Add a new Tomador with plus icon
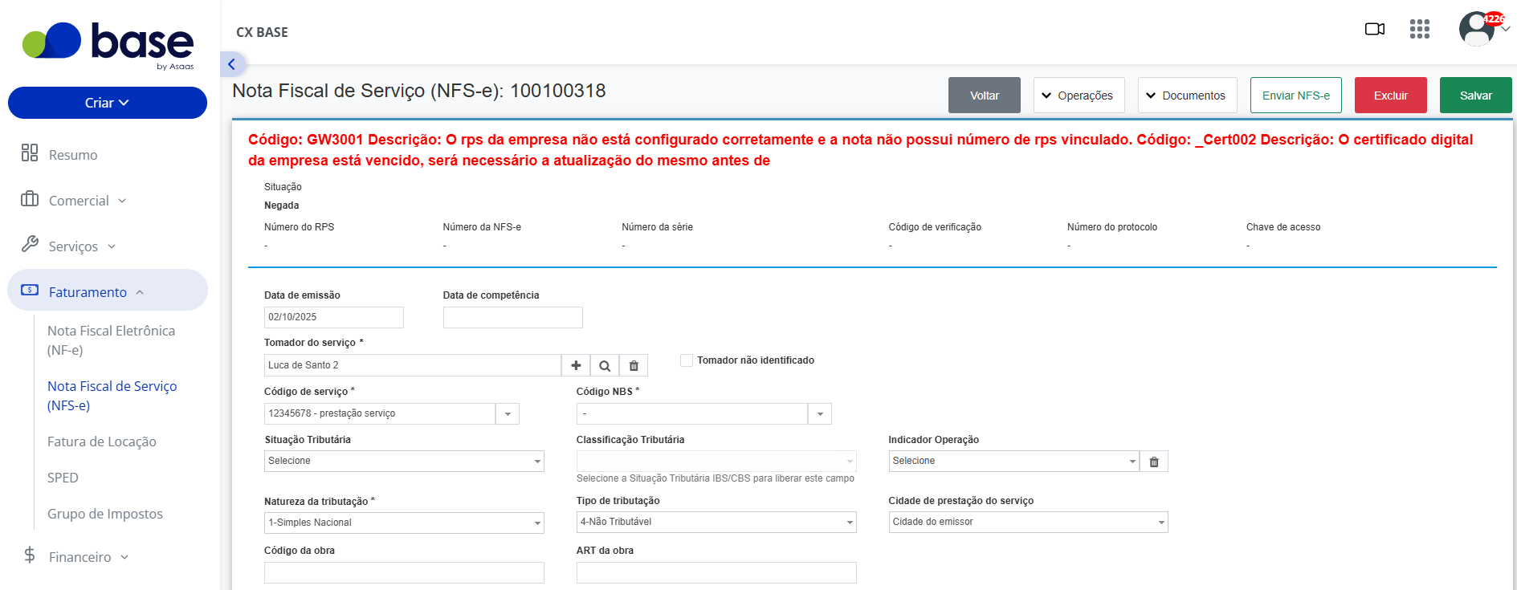This screenshot has height=590, width=1517. click(x=576, y=365)
